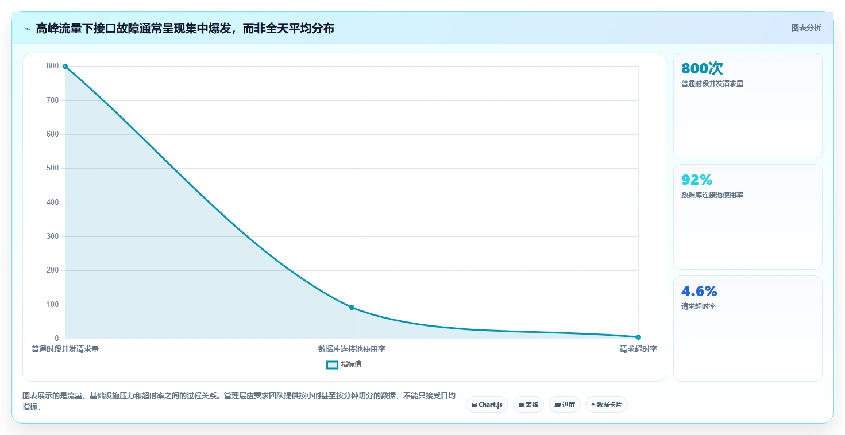Viewport: 845px width, 435px height.
Task: Click the chart title 高峰流量下接口故障
Action: (x=185, y=28)
